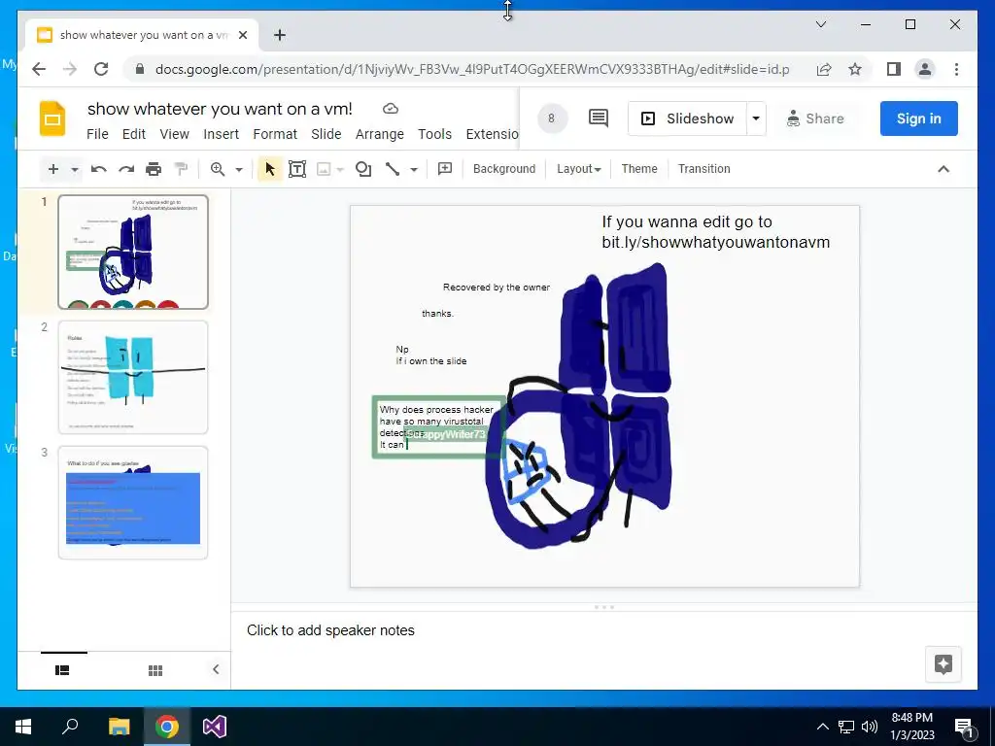This screenshot has height=746, width=995.
Task: Switch to filmstrip view icon
Action: click(x=62, y=670)
